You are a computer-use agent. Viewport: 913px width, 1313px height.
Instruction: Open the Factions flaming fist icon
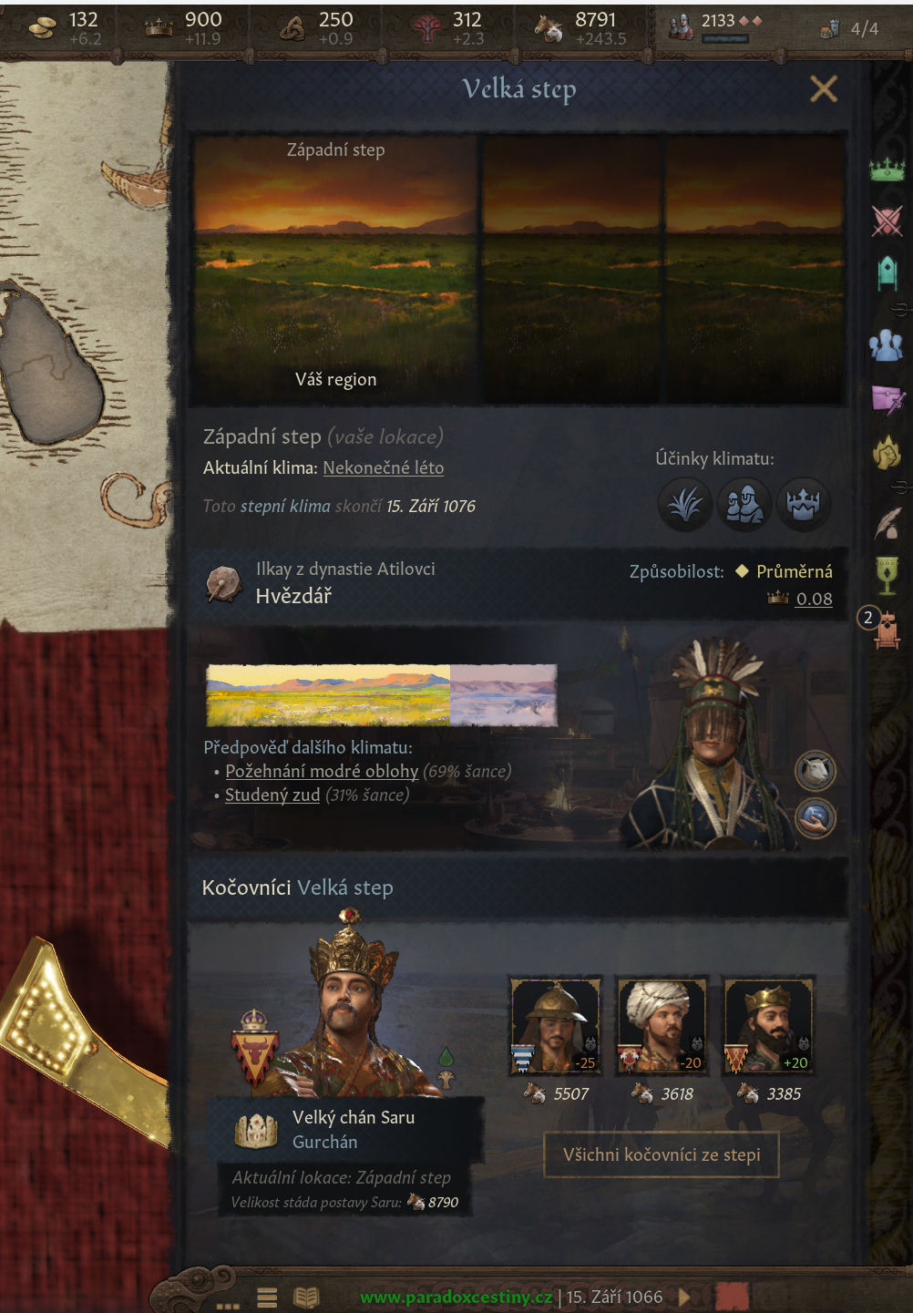tap(887, 452)
